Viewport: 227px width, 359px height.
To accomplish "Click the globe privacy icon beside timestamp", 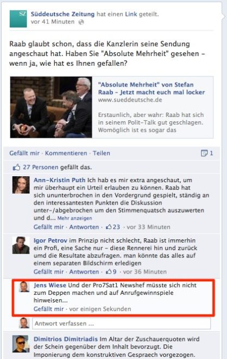I will point(81,22).
